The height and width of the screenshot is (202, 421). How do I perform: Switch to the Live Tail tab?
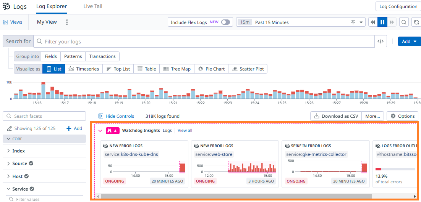pyautogui.click(x=93, y=6)
